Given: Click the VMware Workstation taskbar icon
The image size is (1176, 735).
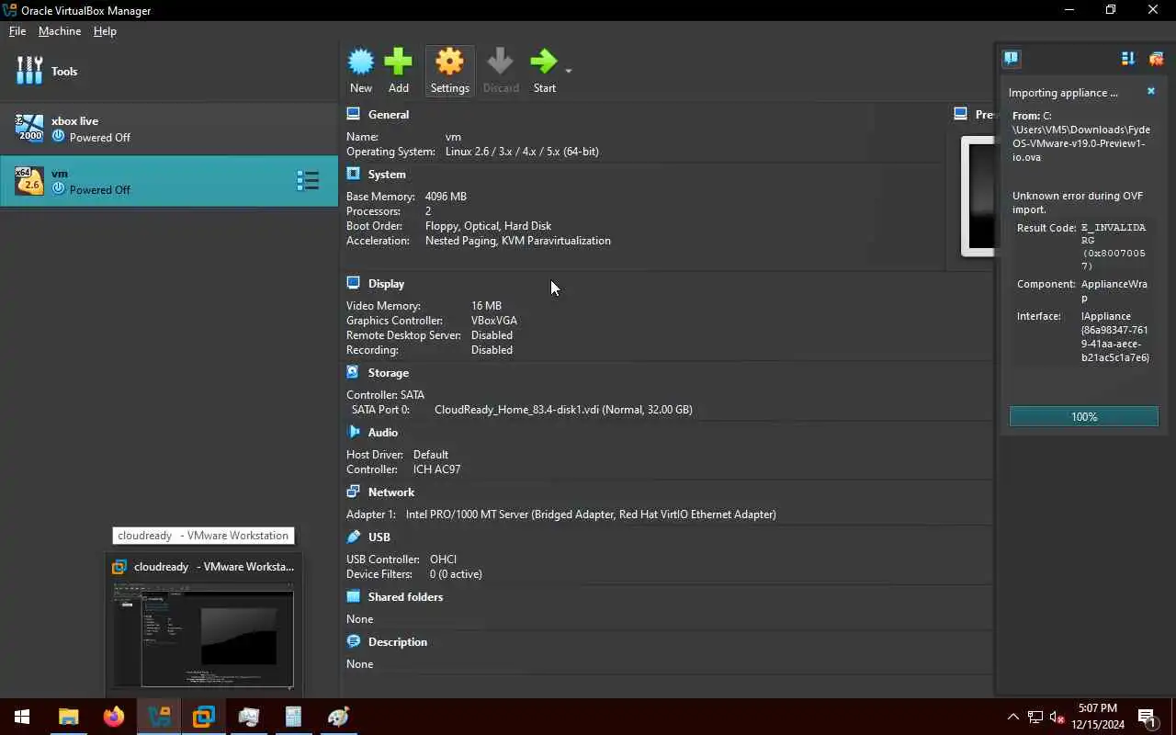Looking at the screenshot, I should 203,717.
